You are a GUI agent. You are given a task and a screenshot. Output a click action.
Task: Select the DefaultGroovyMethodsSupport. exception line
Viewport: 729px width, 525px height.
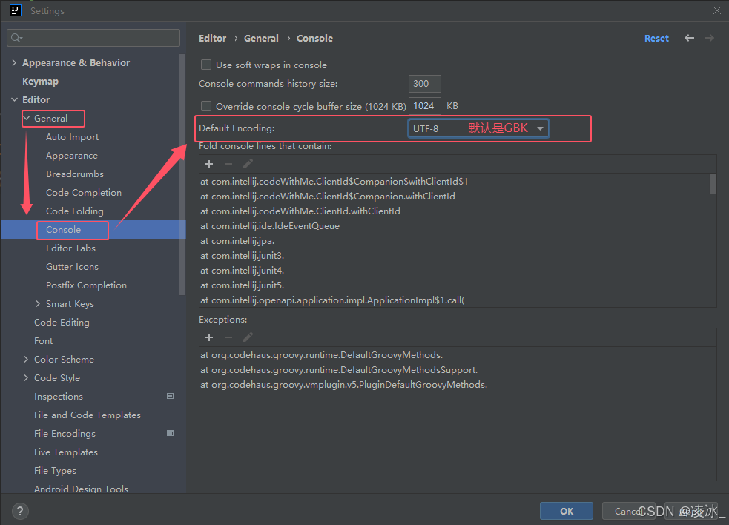[x=339, y=370]
